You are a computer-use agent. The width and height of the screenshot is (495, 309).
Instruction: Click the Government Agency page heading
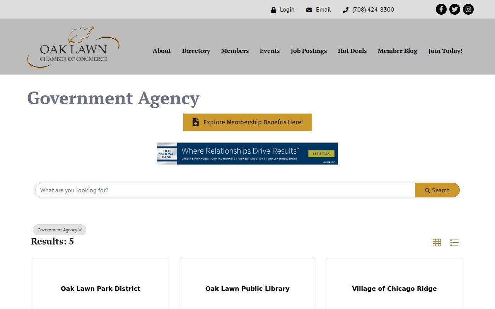pos(113,98)
